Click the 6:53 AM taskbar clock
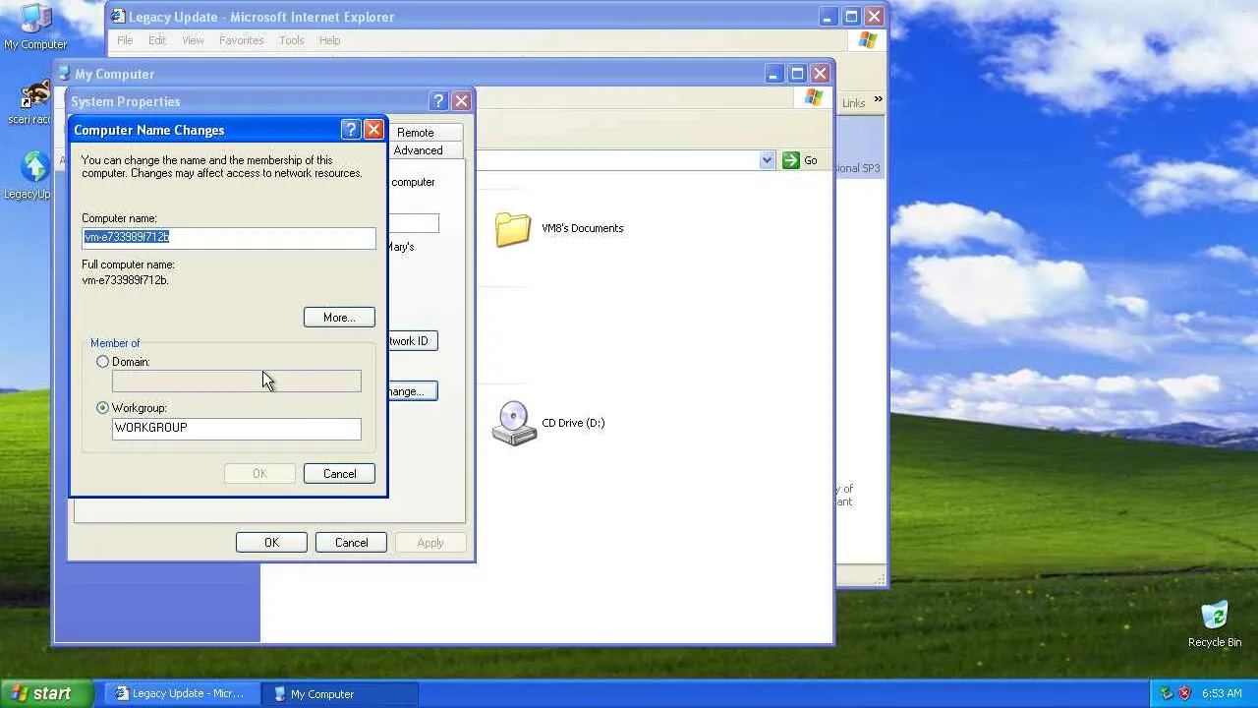Viewport: 1258px width, 708px height. pyautogui.click(x=1222, y=693)
